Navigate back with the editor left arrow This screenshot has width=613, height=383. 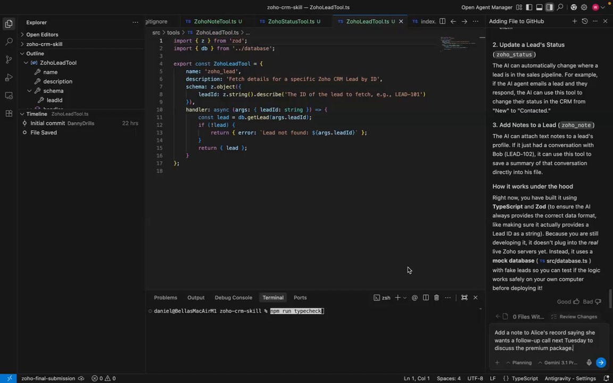pos(453,21)
